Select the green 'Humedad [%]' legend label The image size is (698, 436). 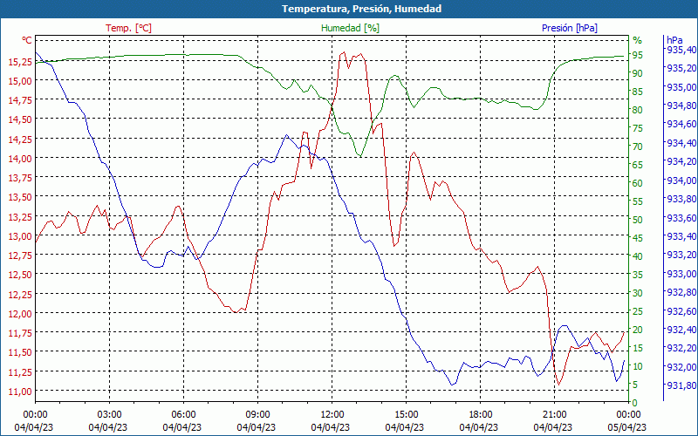tap(351, 28)
